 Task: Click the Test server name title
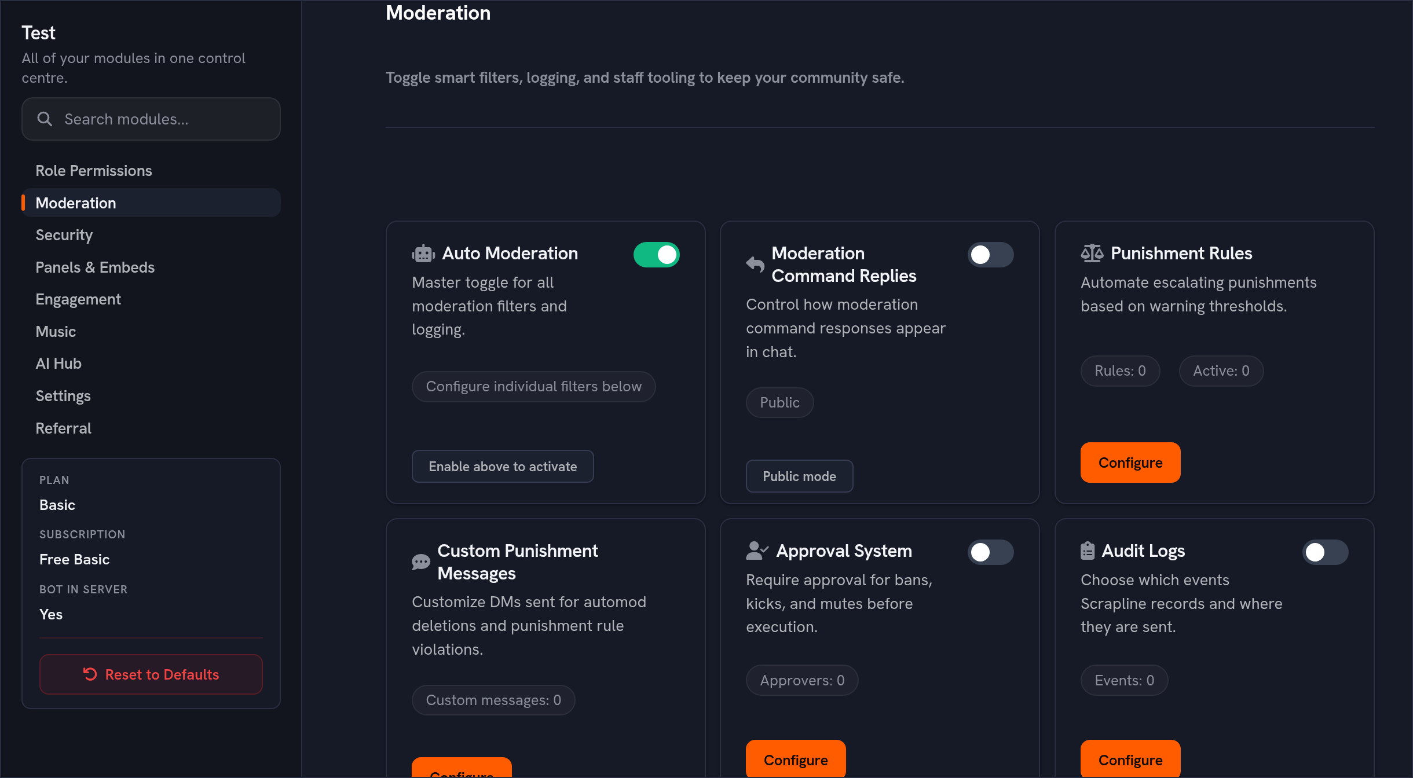click(x=38, y=33)
